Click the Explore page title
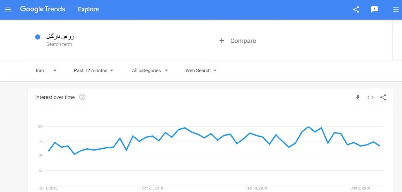The height and width of the screenshot is (192, 402). [88, 9]
